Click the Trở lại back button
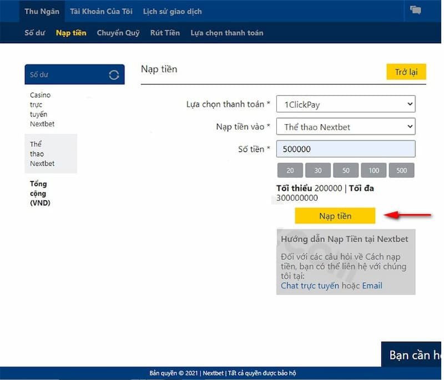The height and width of the screenshot is (380, 444). tap(406, 72)
